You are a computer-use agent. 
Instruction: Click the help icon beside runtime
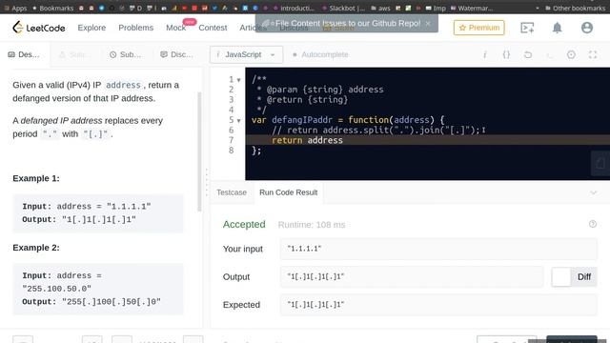pyautogui.click(x=593, y=224)
